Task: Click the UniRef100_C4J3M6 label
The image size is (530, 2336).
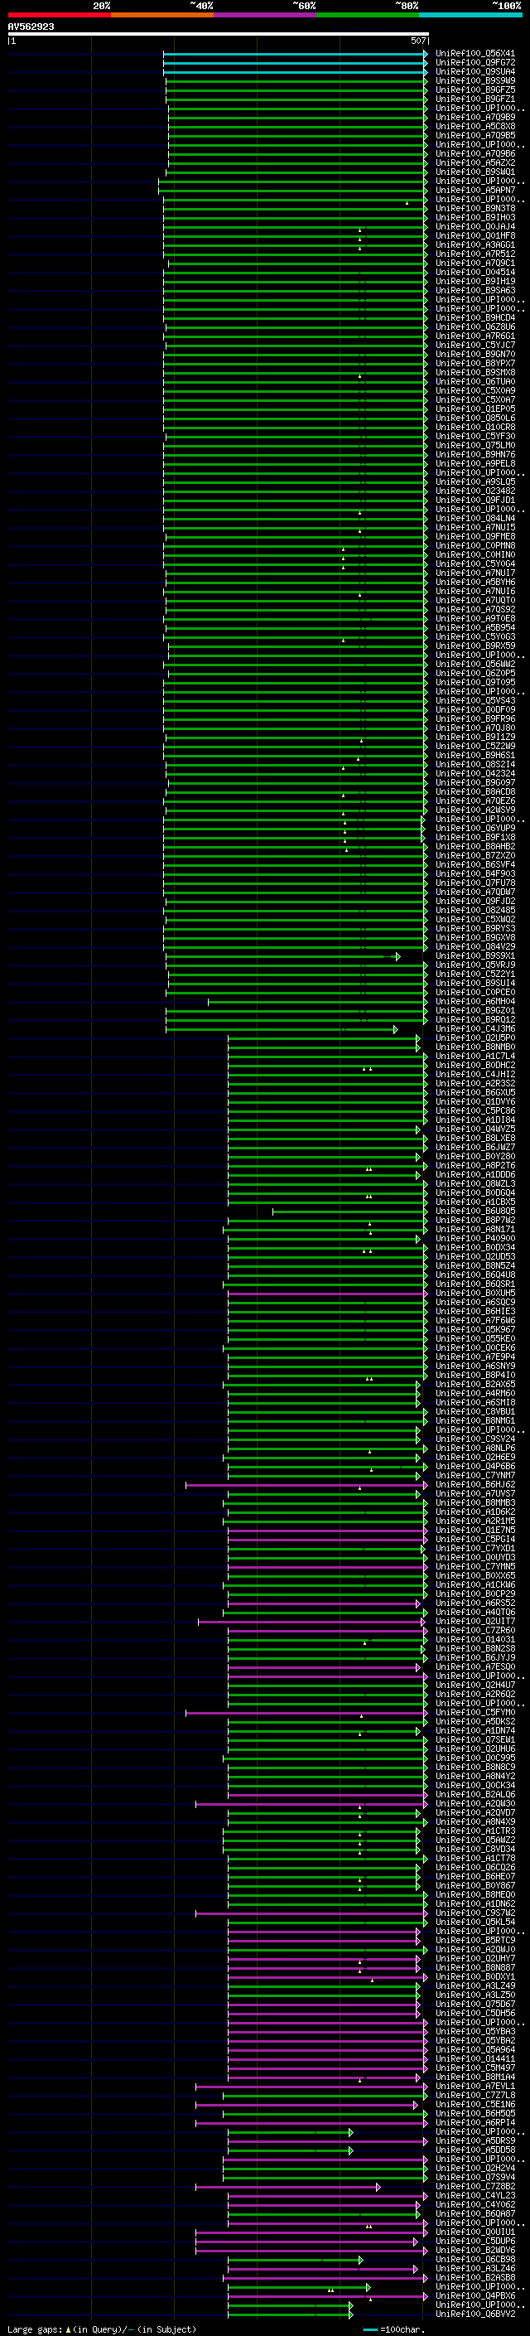Action: [x=475, y=1029]
